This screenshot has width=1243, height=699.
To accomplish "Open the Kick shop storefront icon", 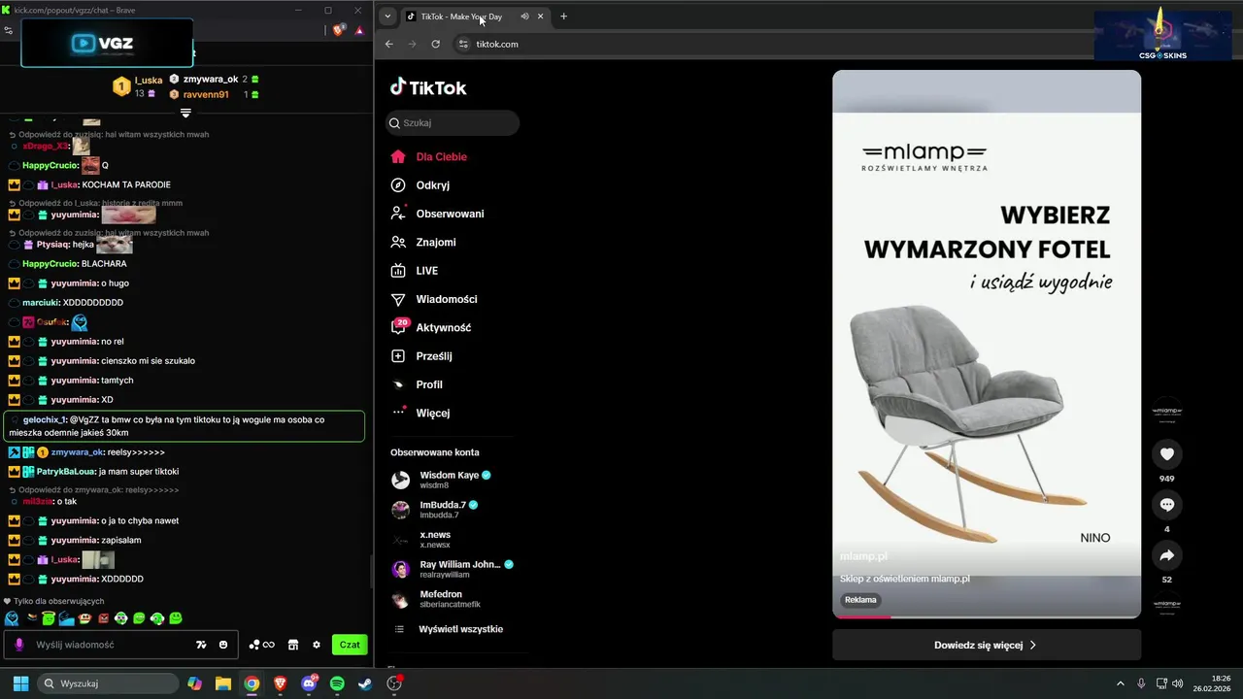I will [293, 645].
